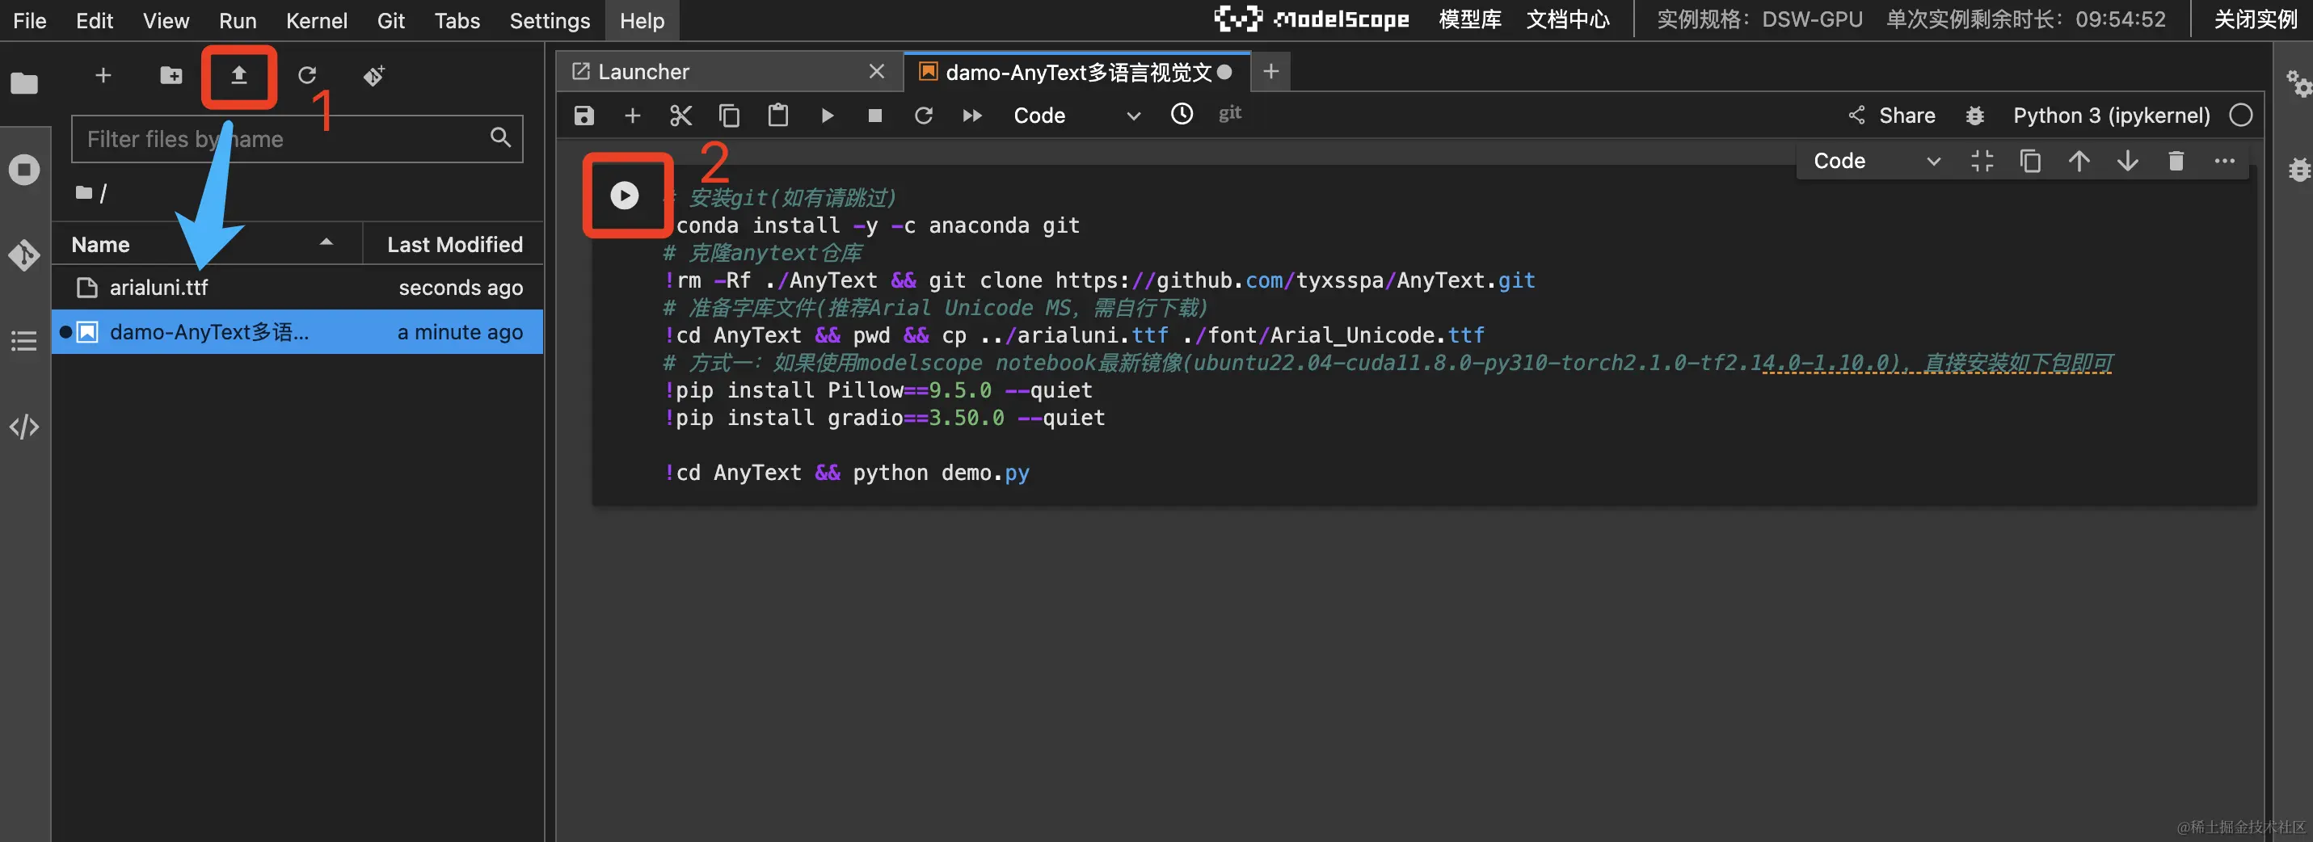Select the damo-AnyText notebook file
This screenshot has width=2313, height=842.
[x=297, y=332]
